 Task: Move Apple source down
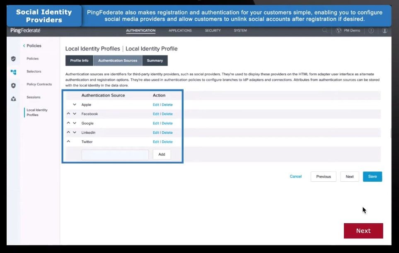click(75, 104)
